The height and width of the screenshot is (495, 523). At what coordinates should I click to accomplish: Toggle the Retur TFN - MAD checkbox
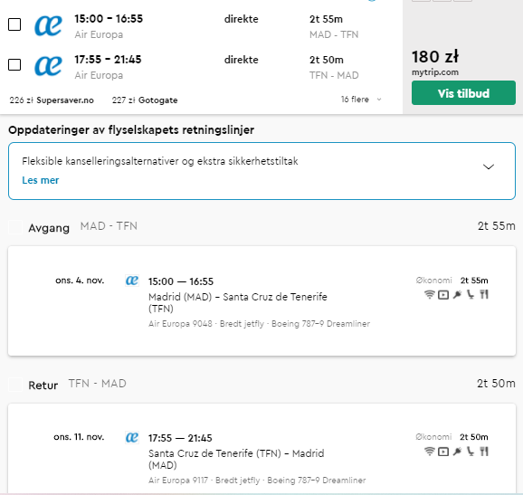(15, 385)
